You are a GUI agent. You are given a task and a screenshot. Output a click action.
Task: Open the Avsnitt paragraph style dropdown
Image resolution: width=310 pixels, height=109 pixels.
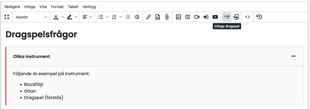(31, 17)
